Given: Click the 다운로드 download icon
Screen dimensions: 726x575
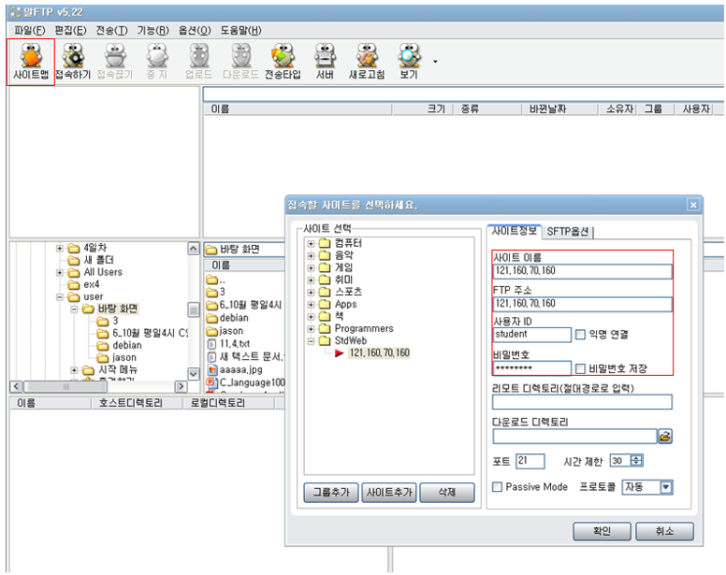Looking at the screenshot, I should pos(240,62).
